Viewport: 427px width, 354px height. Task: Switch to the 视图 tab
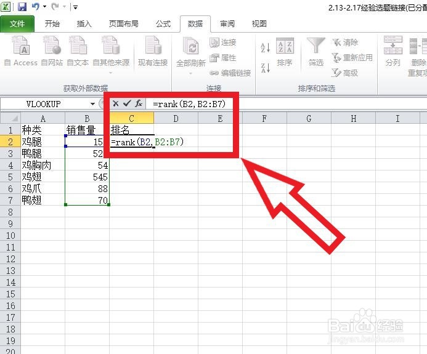[259, 24]
